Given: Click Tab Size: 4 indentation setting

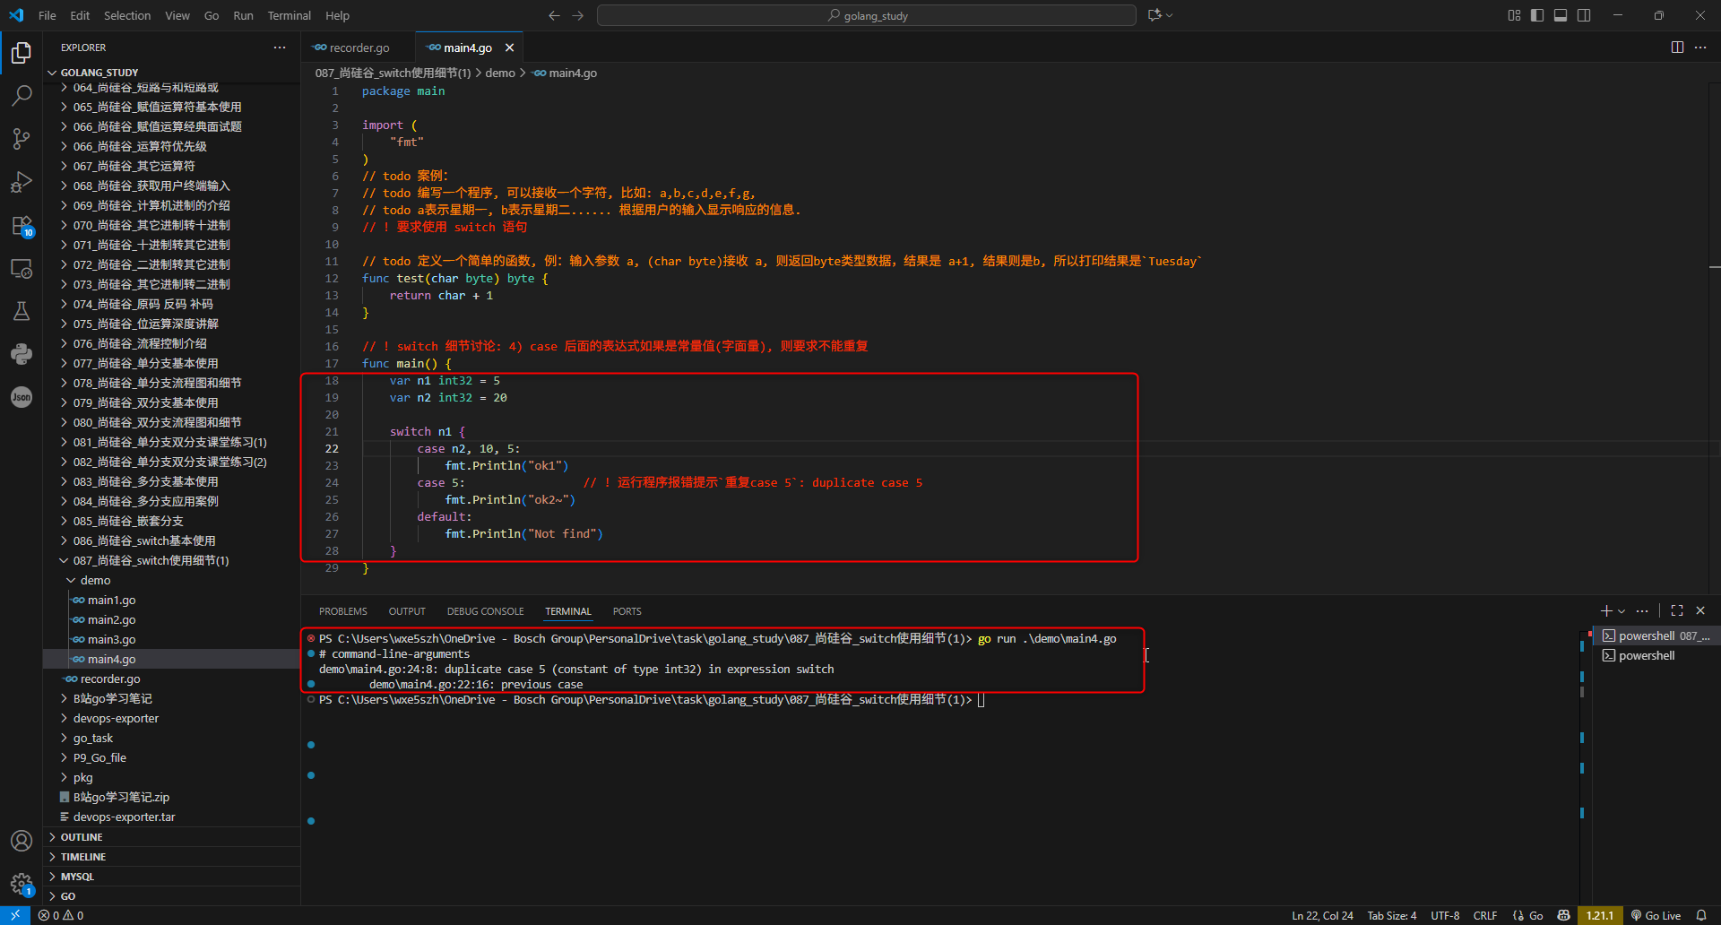Looking at the screenshot, I should [x=1392, y=915].
